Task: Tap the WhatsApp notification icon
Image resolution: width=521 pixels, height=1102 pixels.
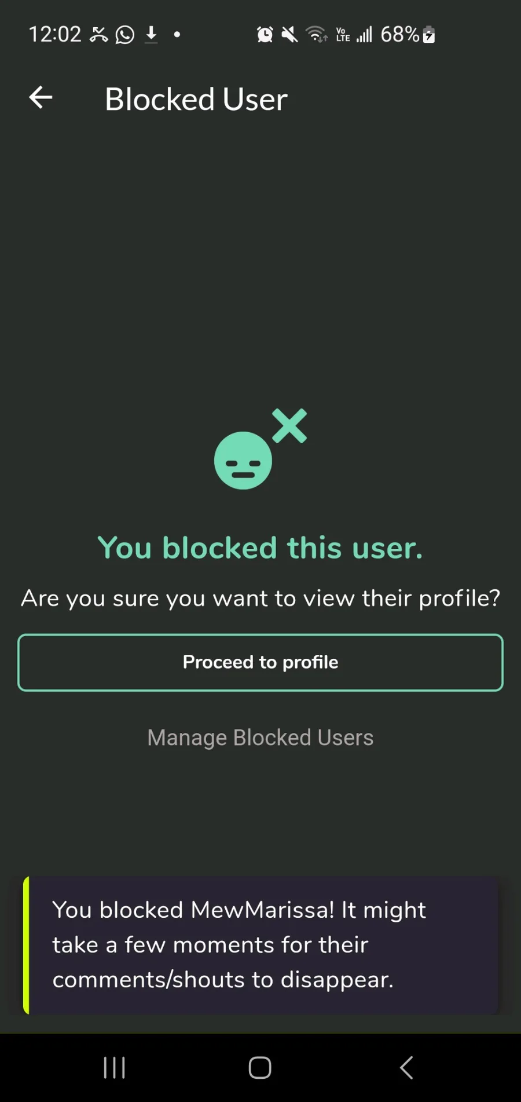Action: [124, 35]
